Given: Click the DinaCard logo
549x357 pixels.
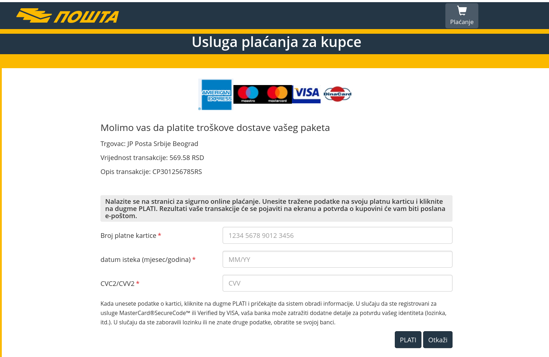Looking at the screenshot, I should pyautogui.click(x=337, y=94).
